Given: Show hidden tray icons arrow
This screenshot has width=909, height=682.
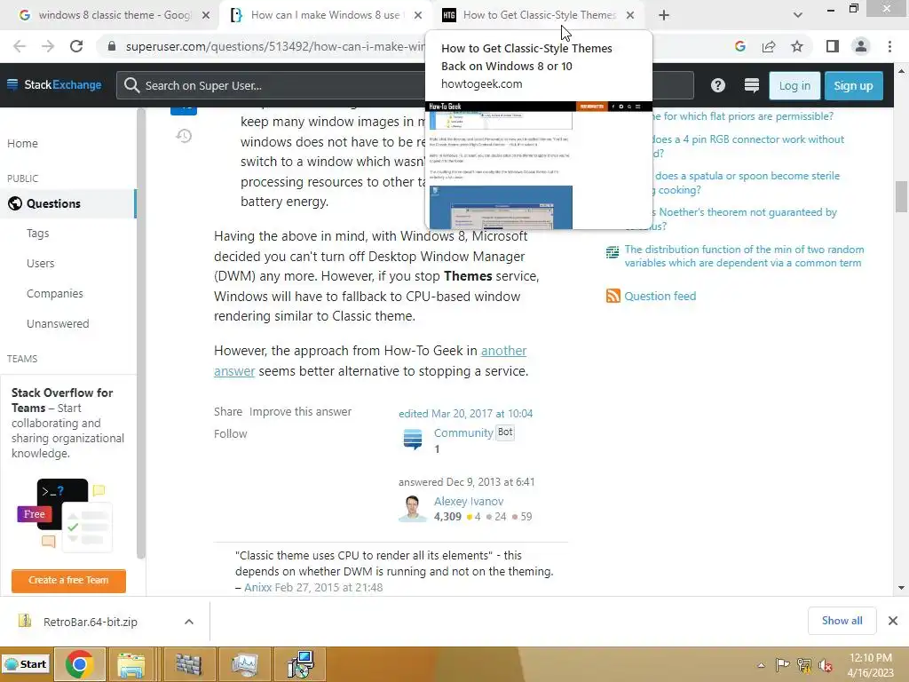Looking at the screenshot, I should point(761,664).
